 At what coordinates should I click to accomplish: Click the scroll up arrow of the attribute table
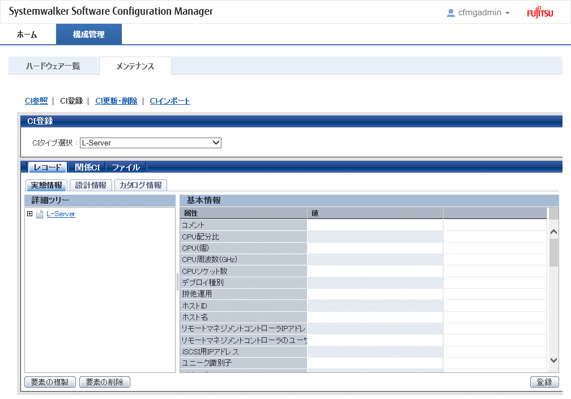(x=553, y=231)
